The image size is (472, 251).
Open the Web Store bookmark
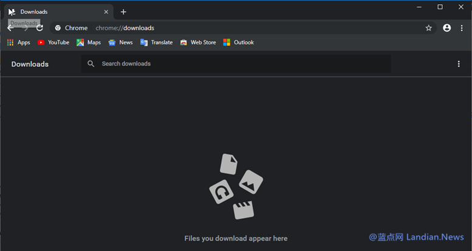(198, 43)
